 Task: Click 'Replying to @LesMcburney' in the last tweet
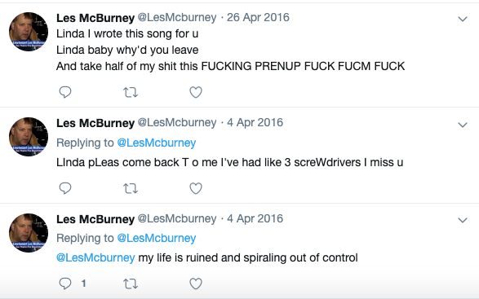[x=157, y=238]
